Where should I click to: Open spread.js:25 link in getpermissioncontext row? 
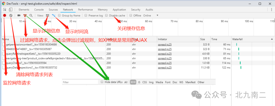coord(165,45)
